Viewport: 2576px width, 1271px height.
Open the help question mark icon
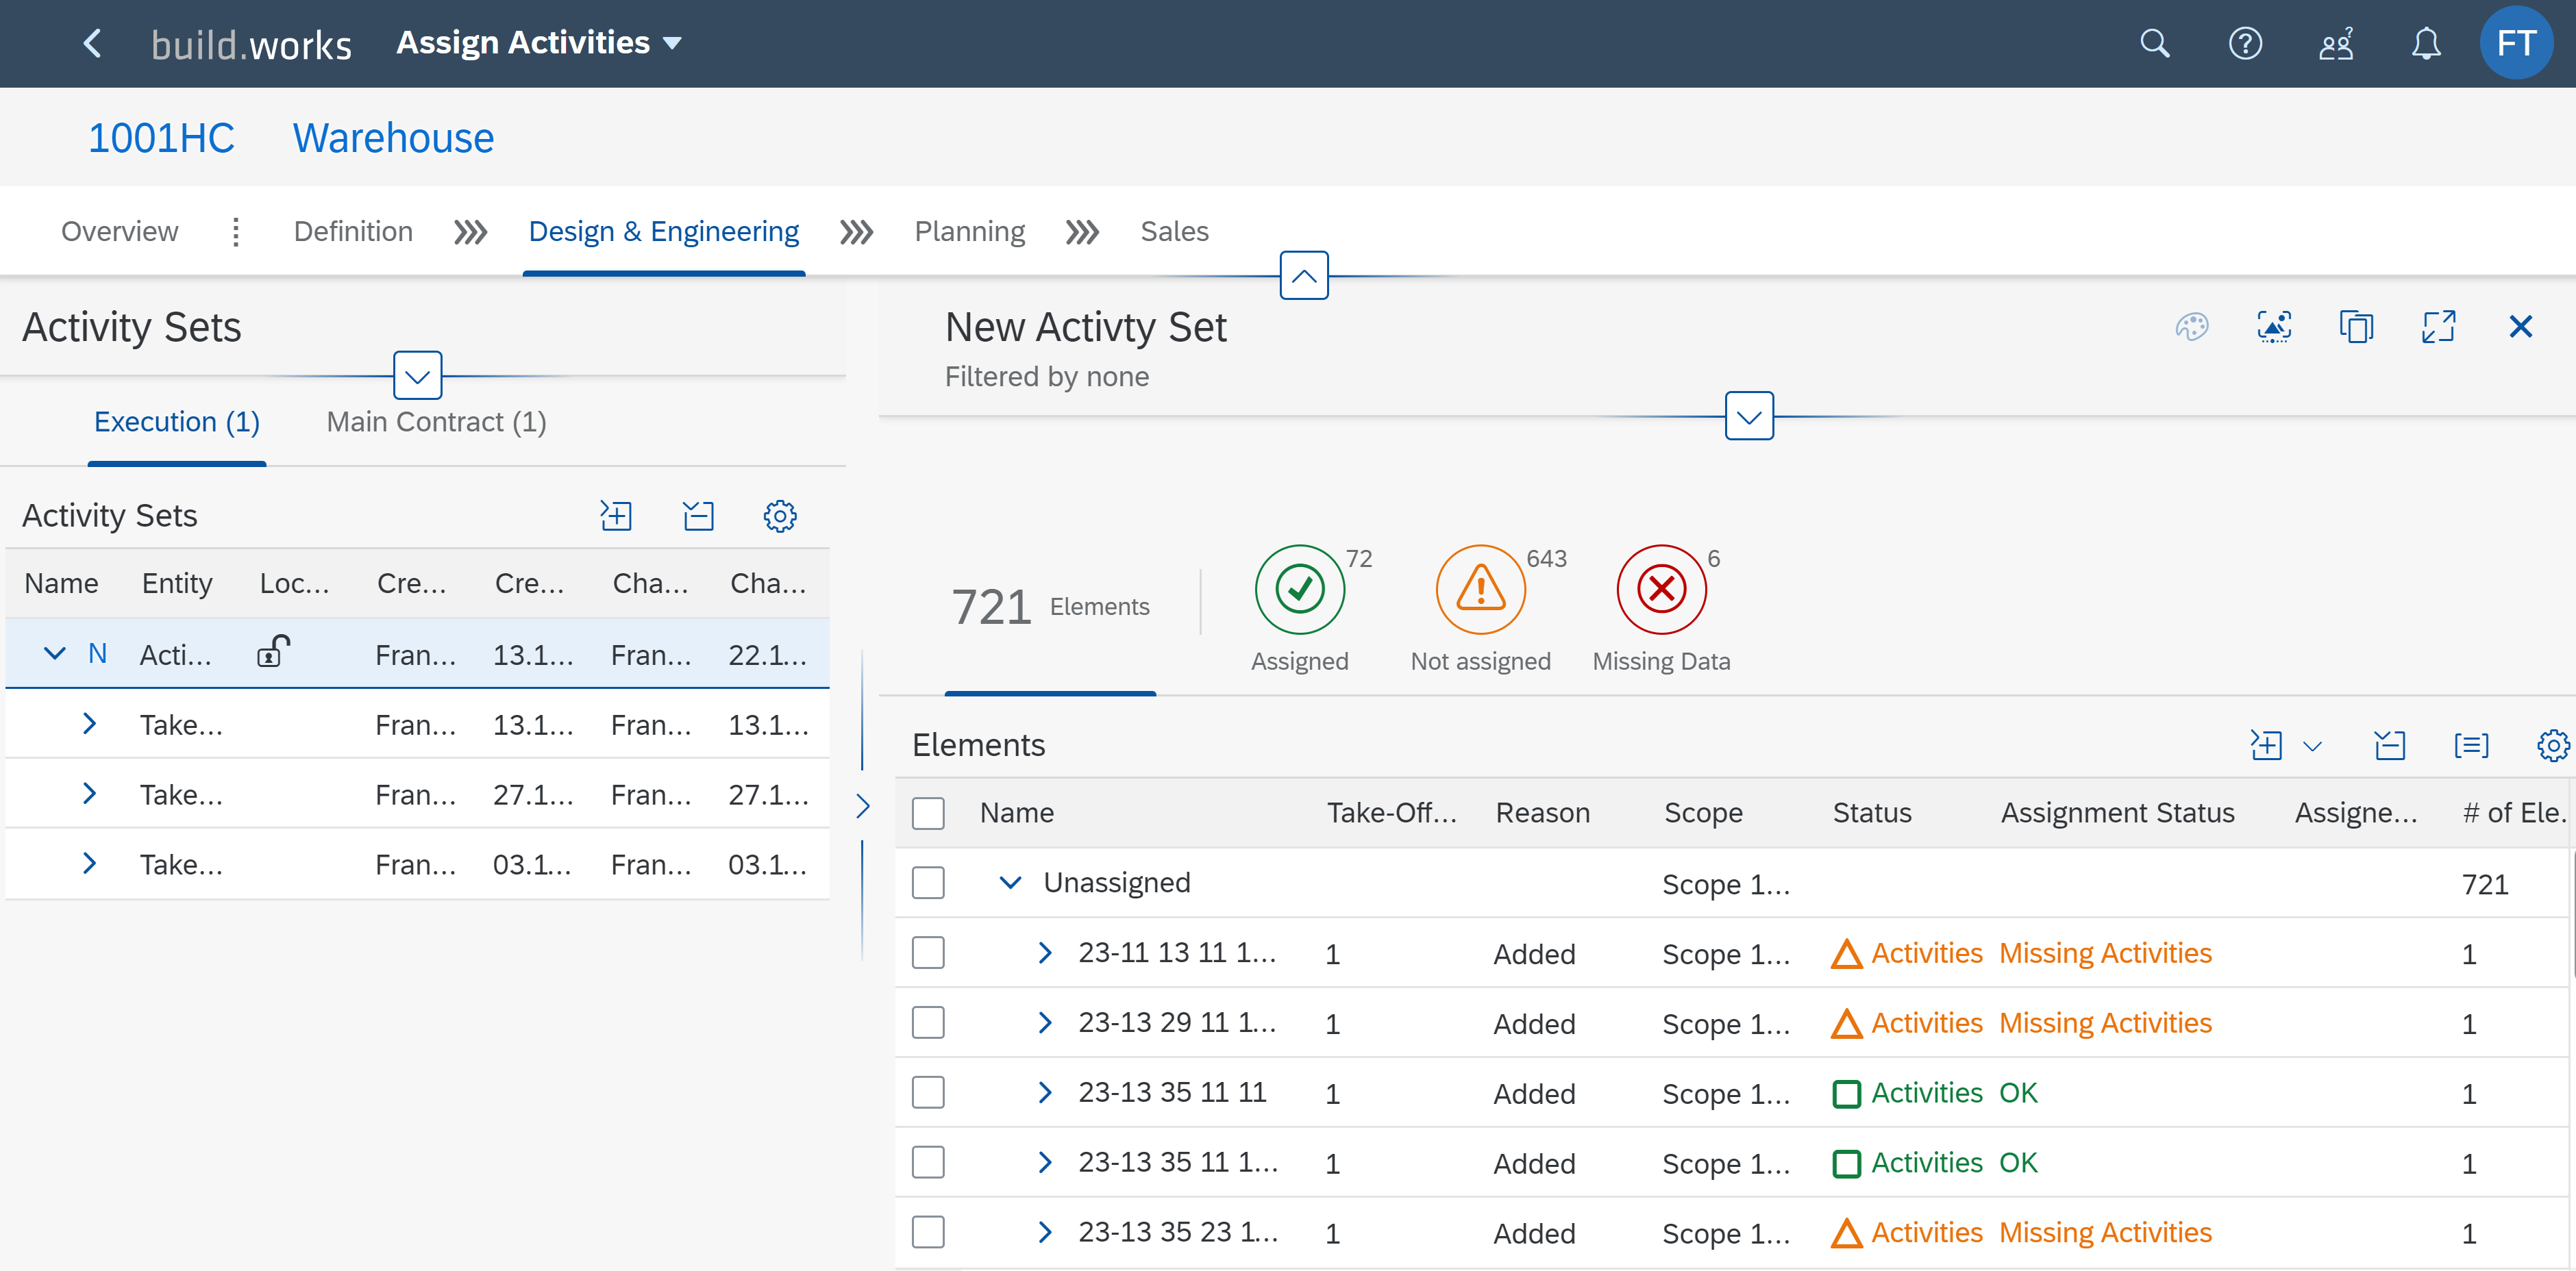2245,44
